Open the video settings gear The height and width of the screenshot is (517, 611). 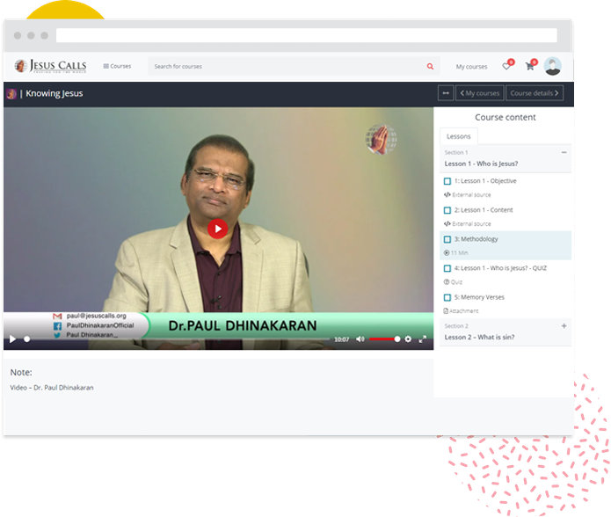[408, 339]
